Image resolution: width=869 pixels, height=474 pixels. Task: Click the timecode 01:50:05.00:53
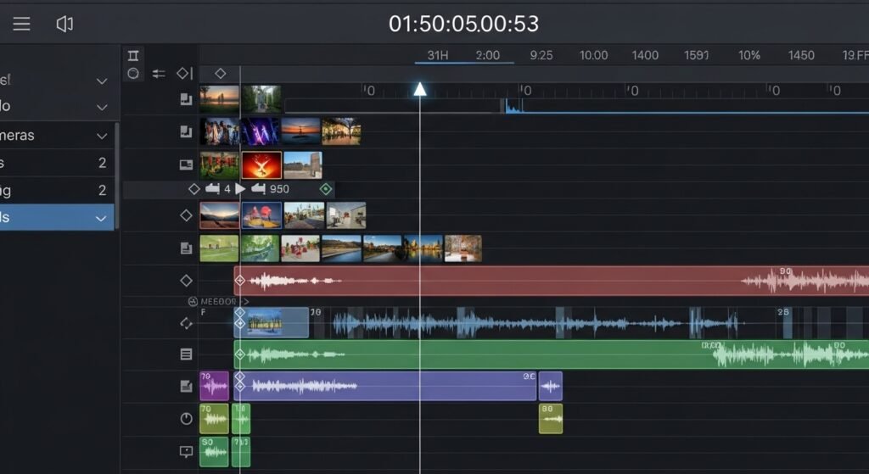(x=463, y=24)
